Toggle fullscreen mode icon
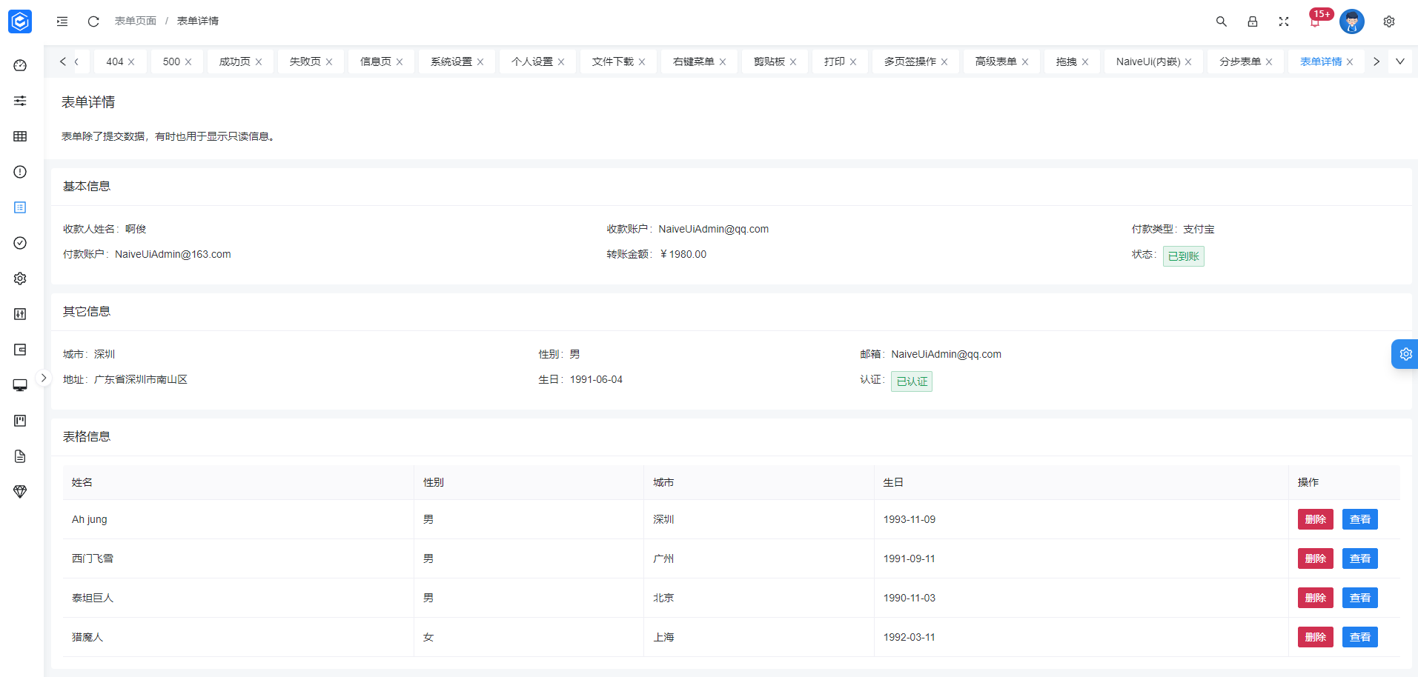Screen dimensions: 1418x677 pyautogui.click(x=1283, y=21)
